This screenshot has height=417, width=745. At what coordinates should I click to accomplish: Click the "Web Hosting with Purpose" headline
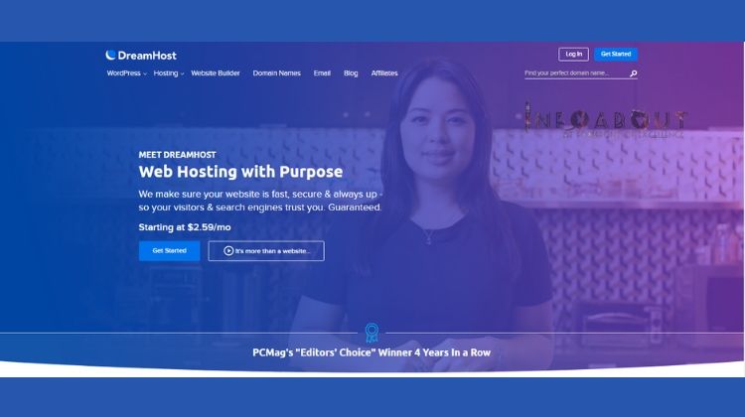click(240, 172)
